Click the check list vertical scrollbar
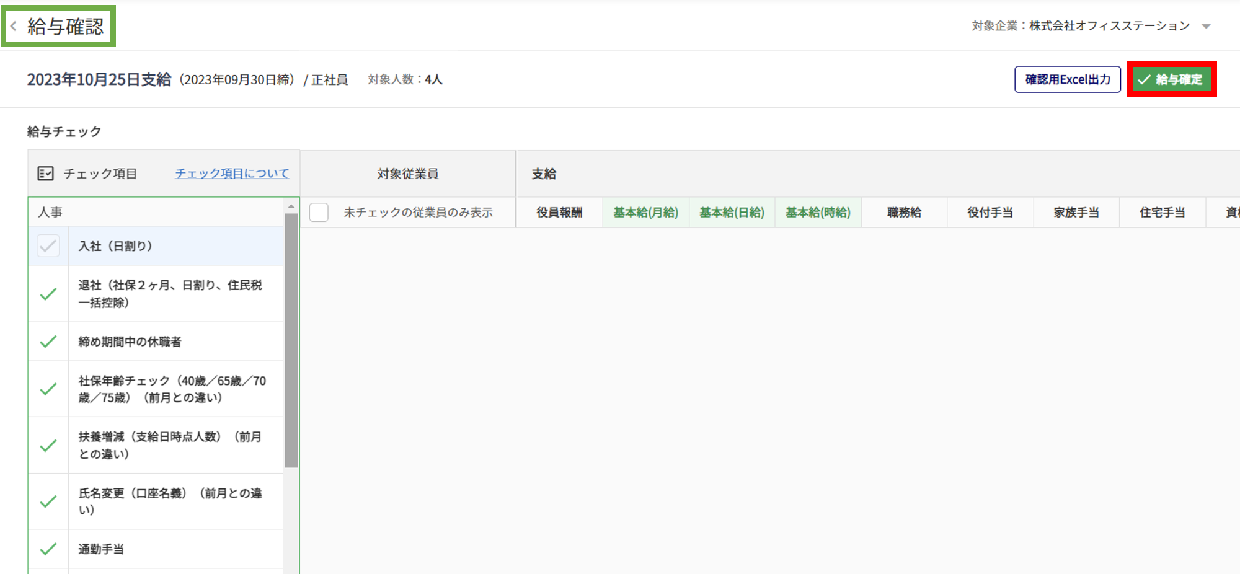This screenshot has height=574, width=1240. (x=291, y=340)
